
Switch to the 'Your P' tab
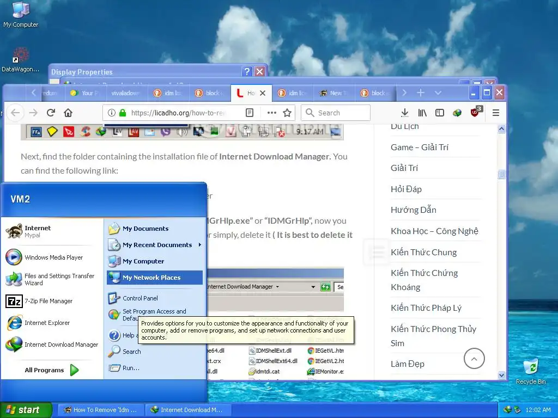pos(86,93)
